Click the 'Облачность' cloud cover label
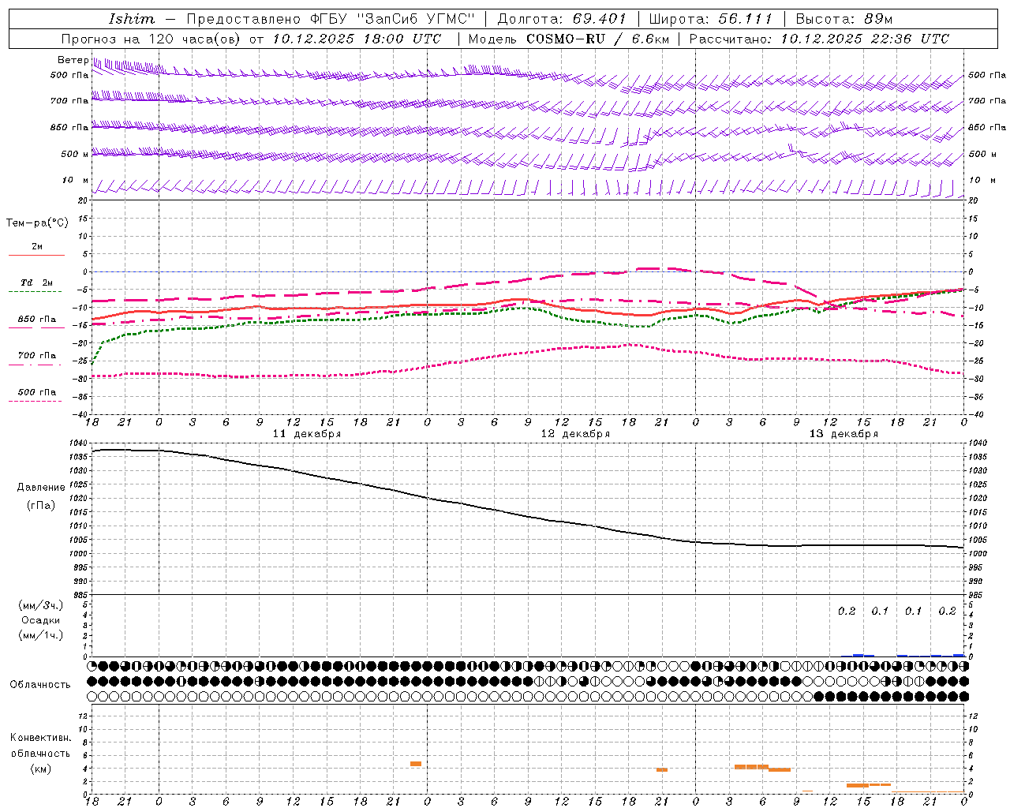The width and height of the screenshot is (1010, 808). [40, 685]
